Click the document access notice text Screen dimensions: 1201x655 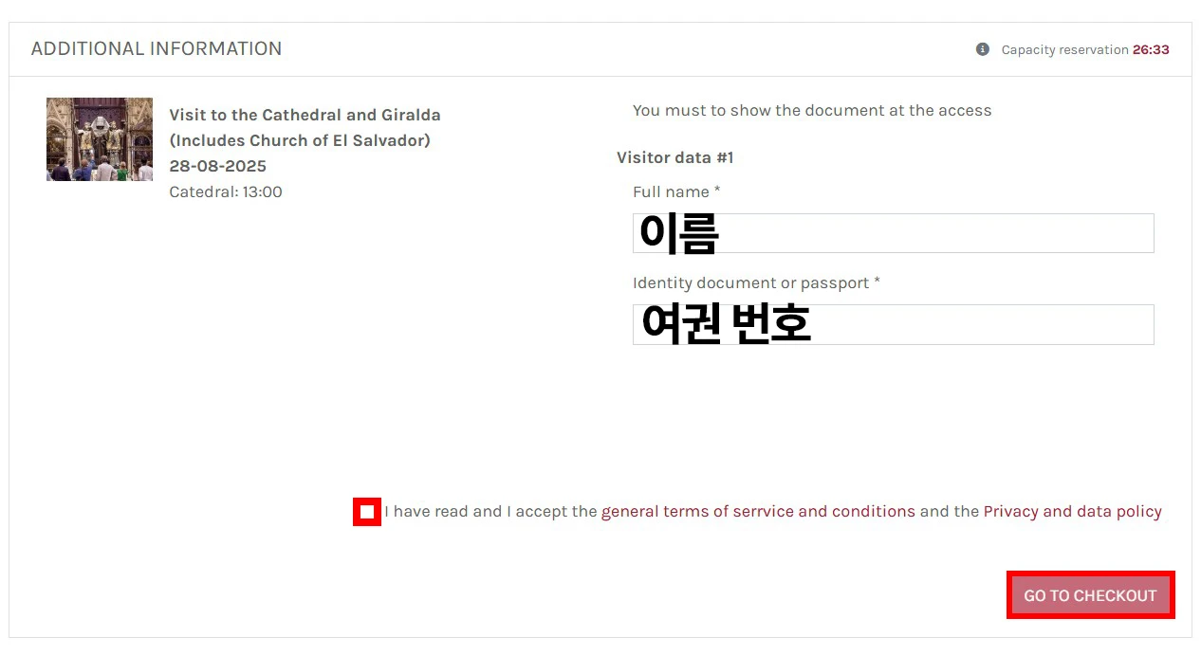(811, 110)
